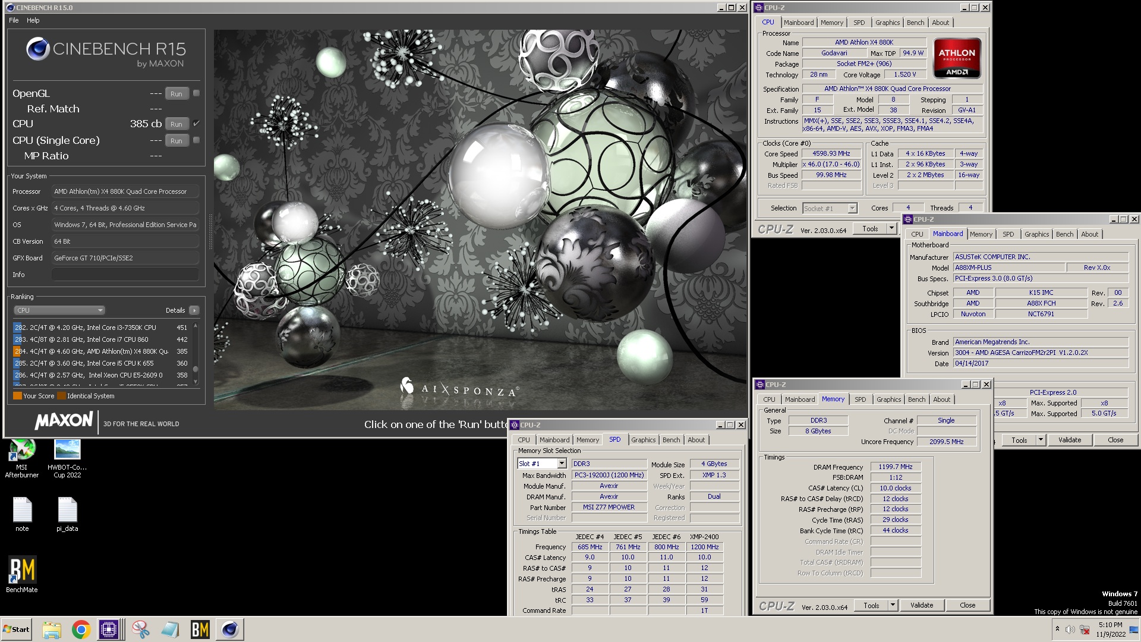Click the Tools button in top CPU-Z window
1141x642 pixels.
tap(870, 228)
